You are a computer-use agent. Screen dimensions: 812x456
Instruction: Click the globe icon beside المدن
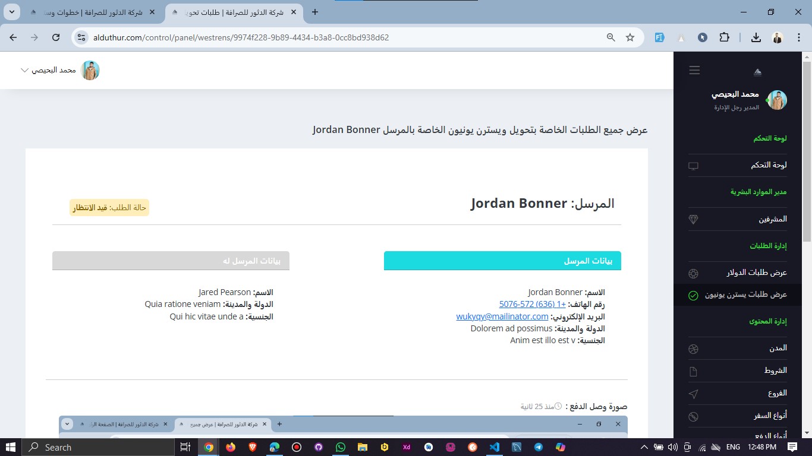[x=693, y=349]
